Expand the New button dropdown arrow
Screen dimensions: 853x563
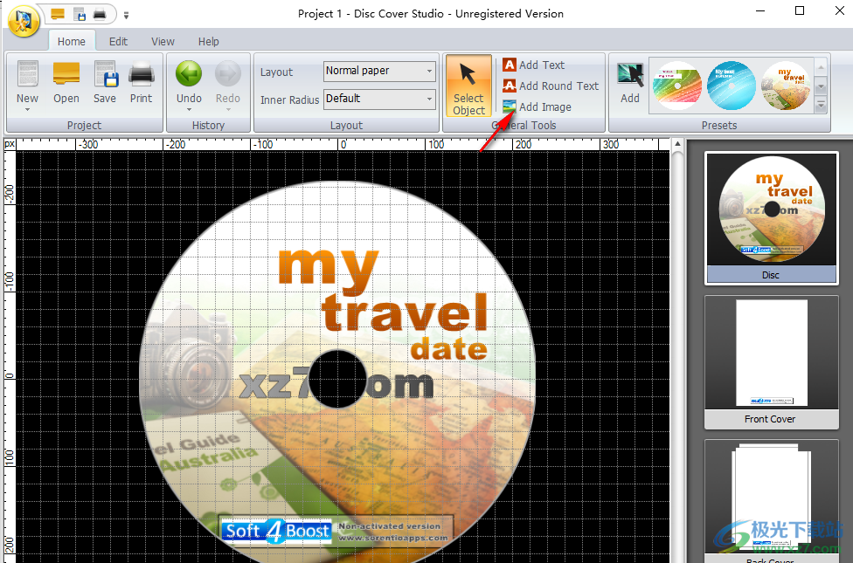[27, 110]
